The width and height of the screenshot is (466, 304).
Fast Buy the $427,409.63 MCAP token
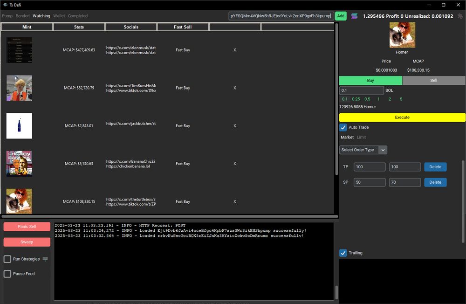point(183,50)
